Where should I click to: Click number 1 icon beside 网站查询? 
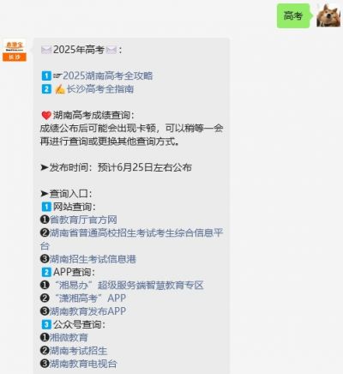pos(46,207)
